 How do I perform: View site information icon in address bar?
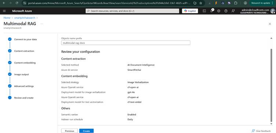point(25,3)
